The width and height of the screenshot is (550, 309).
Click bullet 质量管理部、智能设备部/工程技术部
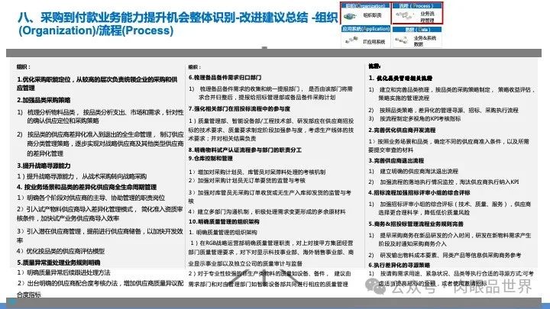(x=271, y=130)
